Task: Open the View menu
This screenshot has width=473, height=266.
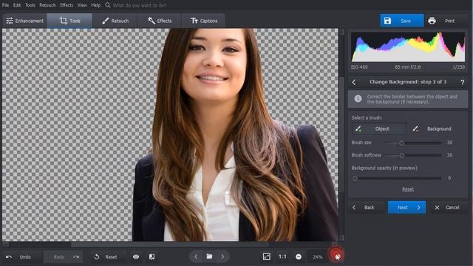Action: pos(82,5)
